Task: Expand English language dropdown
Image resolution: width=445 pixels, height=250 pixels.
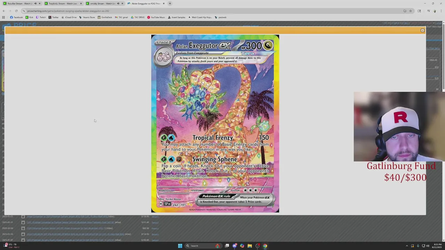Action: pyautogui.click(x=396, y=23)
